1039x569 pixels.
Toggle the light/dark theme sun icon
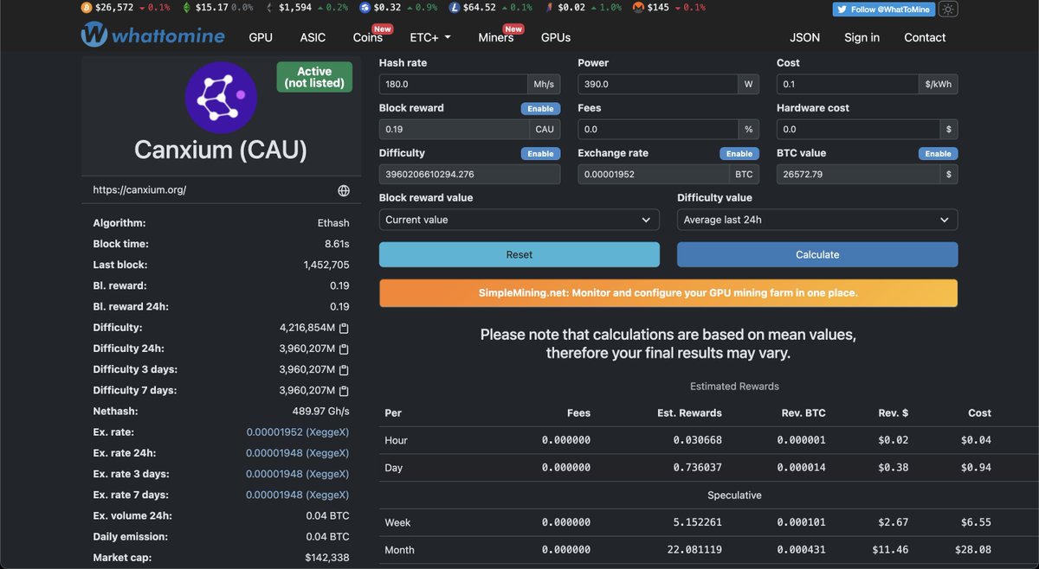(x=948, y=10)
